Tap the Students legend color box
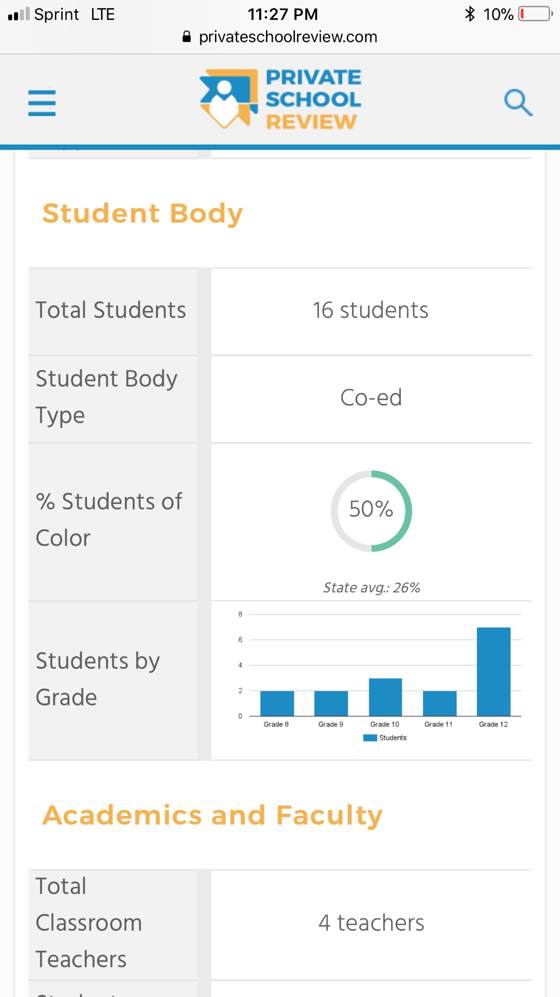 coord(370,738)
